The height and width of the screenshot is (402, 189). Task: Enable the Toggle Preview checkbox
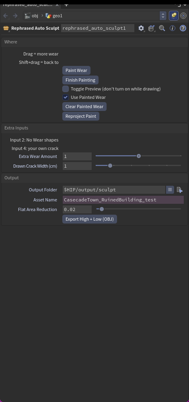click(66, 89)
